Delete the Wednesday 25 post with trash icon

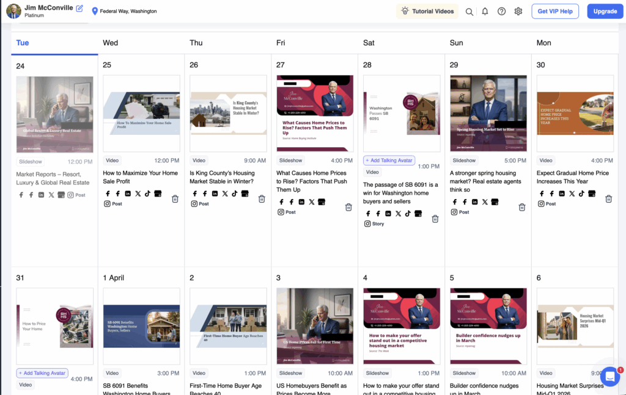tap(175, 198)
